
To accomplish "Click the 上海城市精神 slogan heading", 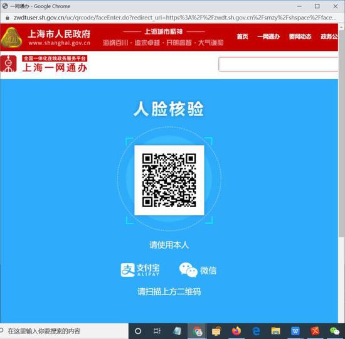I will point(164,31).
